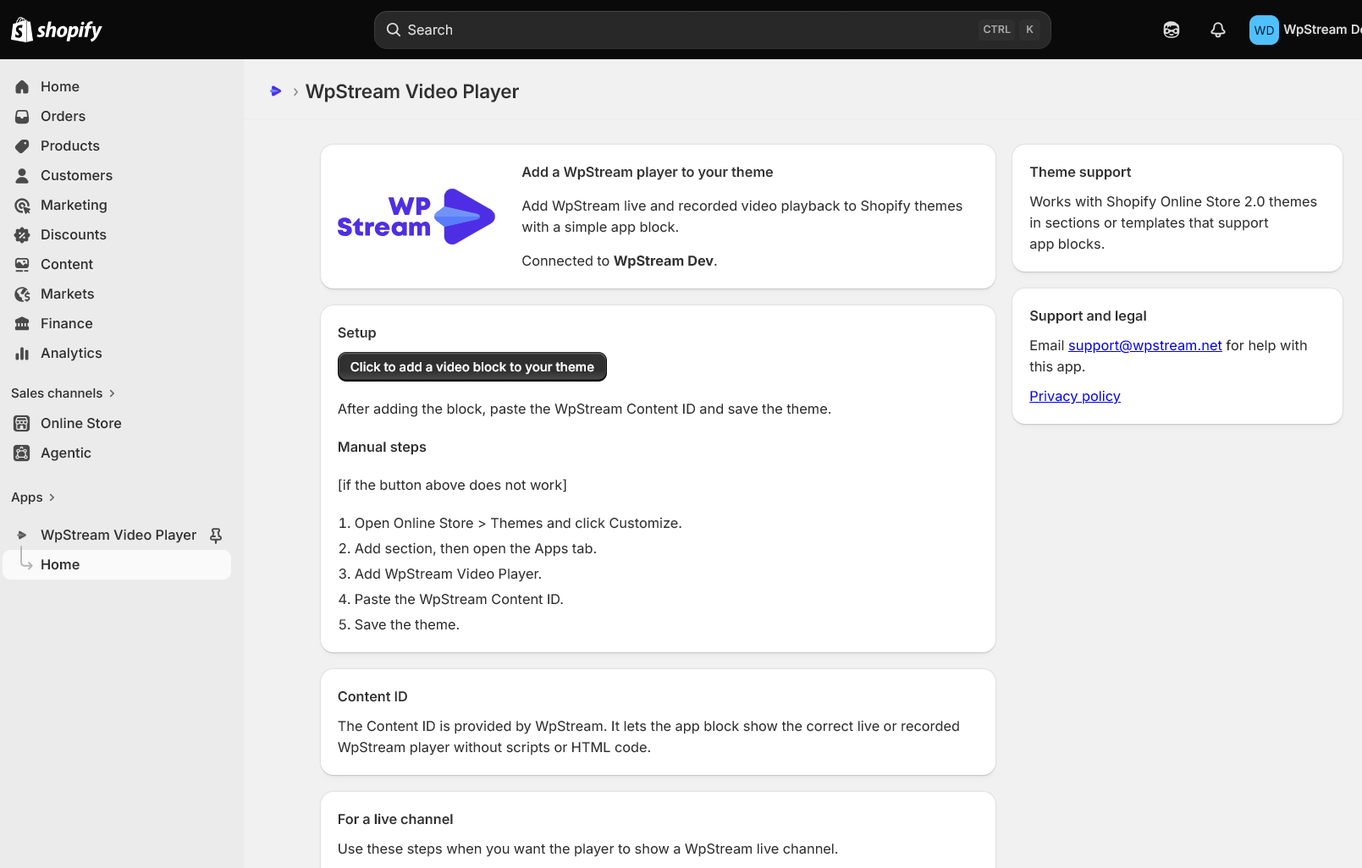Click the Customers person icon
This screenshot has height=868, width=1362.
click(22, 175)
